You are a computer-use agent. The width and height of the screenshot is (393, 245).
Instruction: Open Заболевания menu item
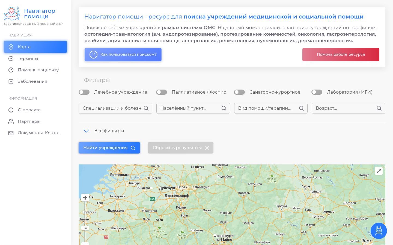(35, 81)
